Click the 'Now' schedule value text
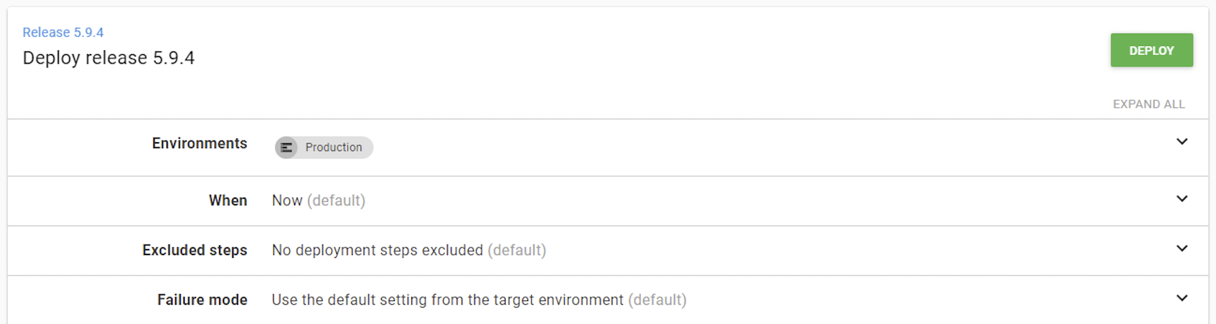Screen dimensions: 1216x324 coord(287,200)
